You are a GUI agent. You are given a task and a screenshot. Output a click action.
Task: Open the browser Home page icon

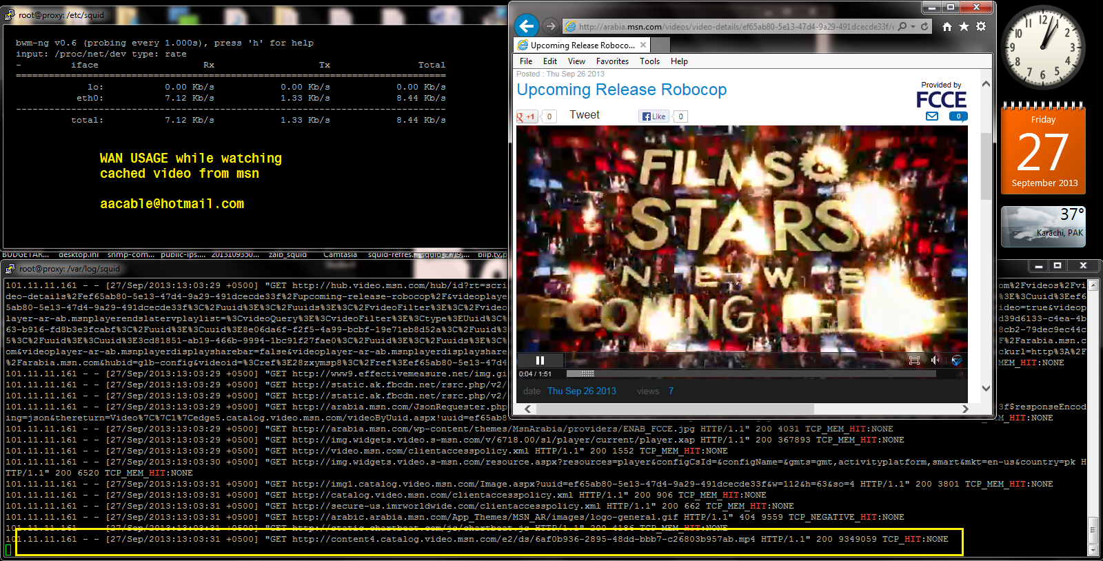point(947,26)
